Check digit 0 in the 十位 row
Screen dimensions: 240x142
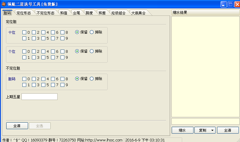[x=24, y=32]
